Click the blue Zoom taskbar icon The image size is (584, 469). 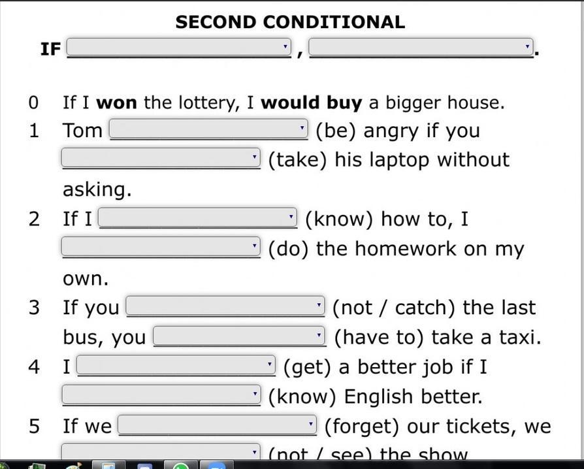(x=216, y=466)
